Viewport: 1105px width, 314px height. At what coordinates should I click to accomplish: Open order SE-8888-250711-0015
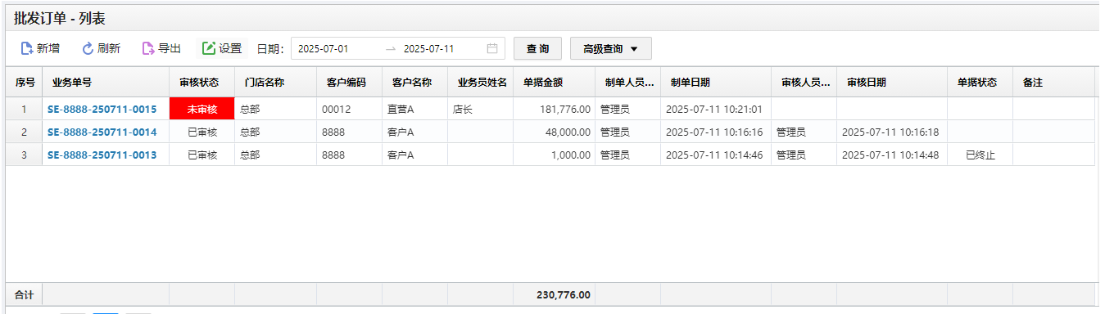[x=102, y=109]
